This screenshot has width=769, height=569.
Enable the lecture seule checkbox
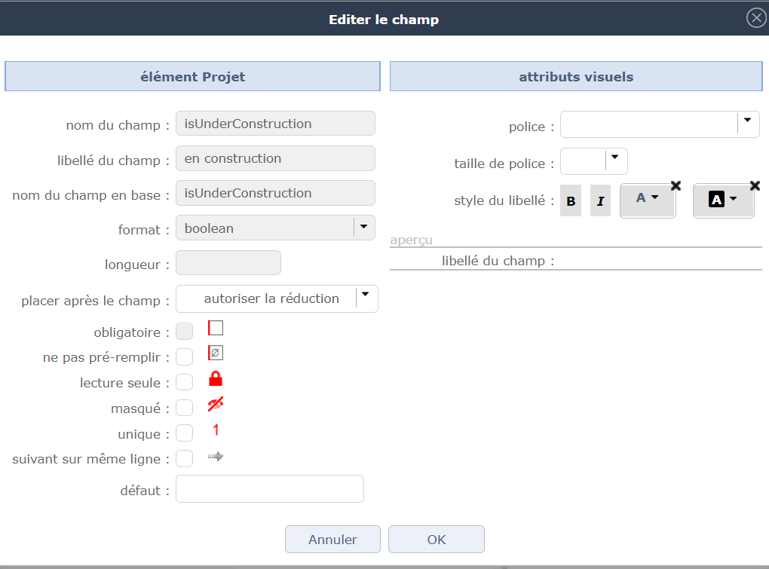pyautogui.click(x=184, y=383)
